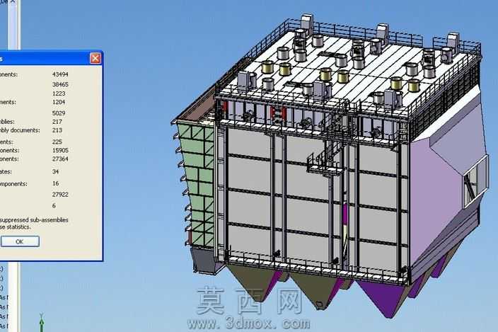Select the value 225 in the dialog
Image resolution: width=498 pixels, height=332 pixels.
click(x=57, y=142)
